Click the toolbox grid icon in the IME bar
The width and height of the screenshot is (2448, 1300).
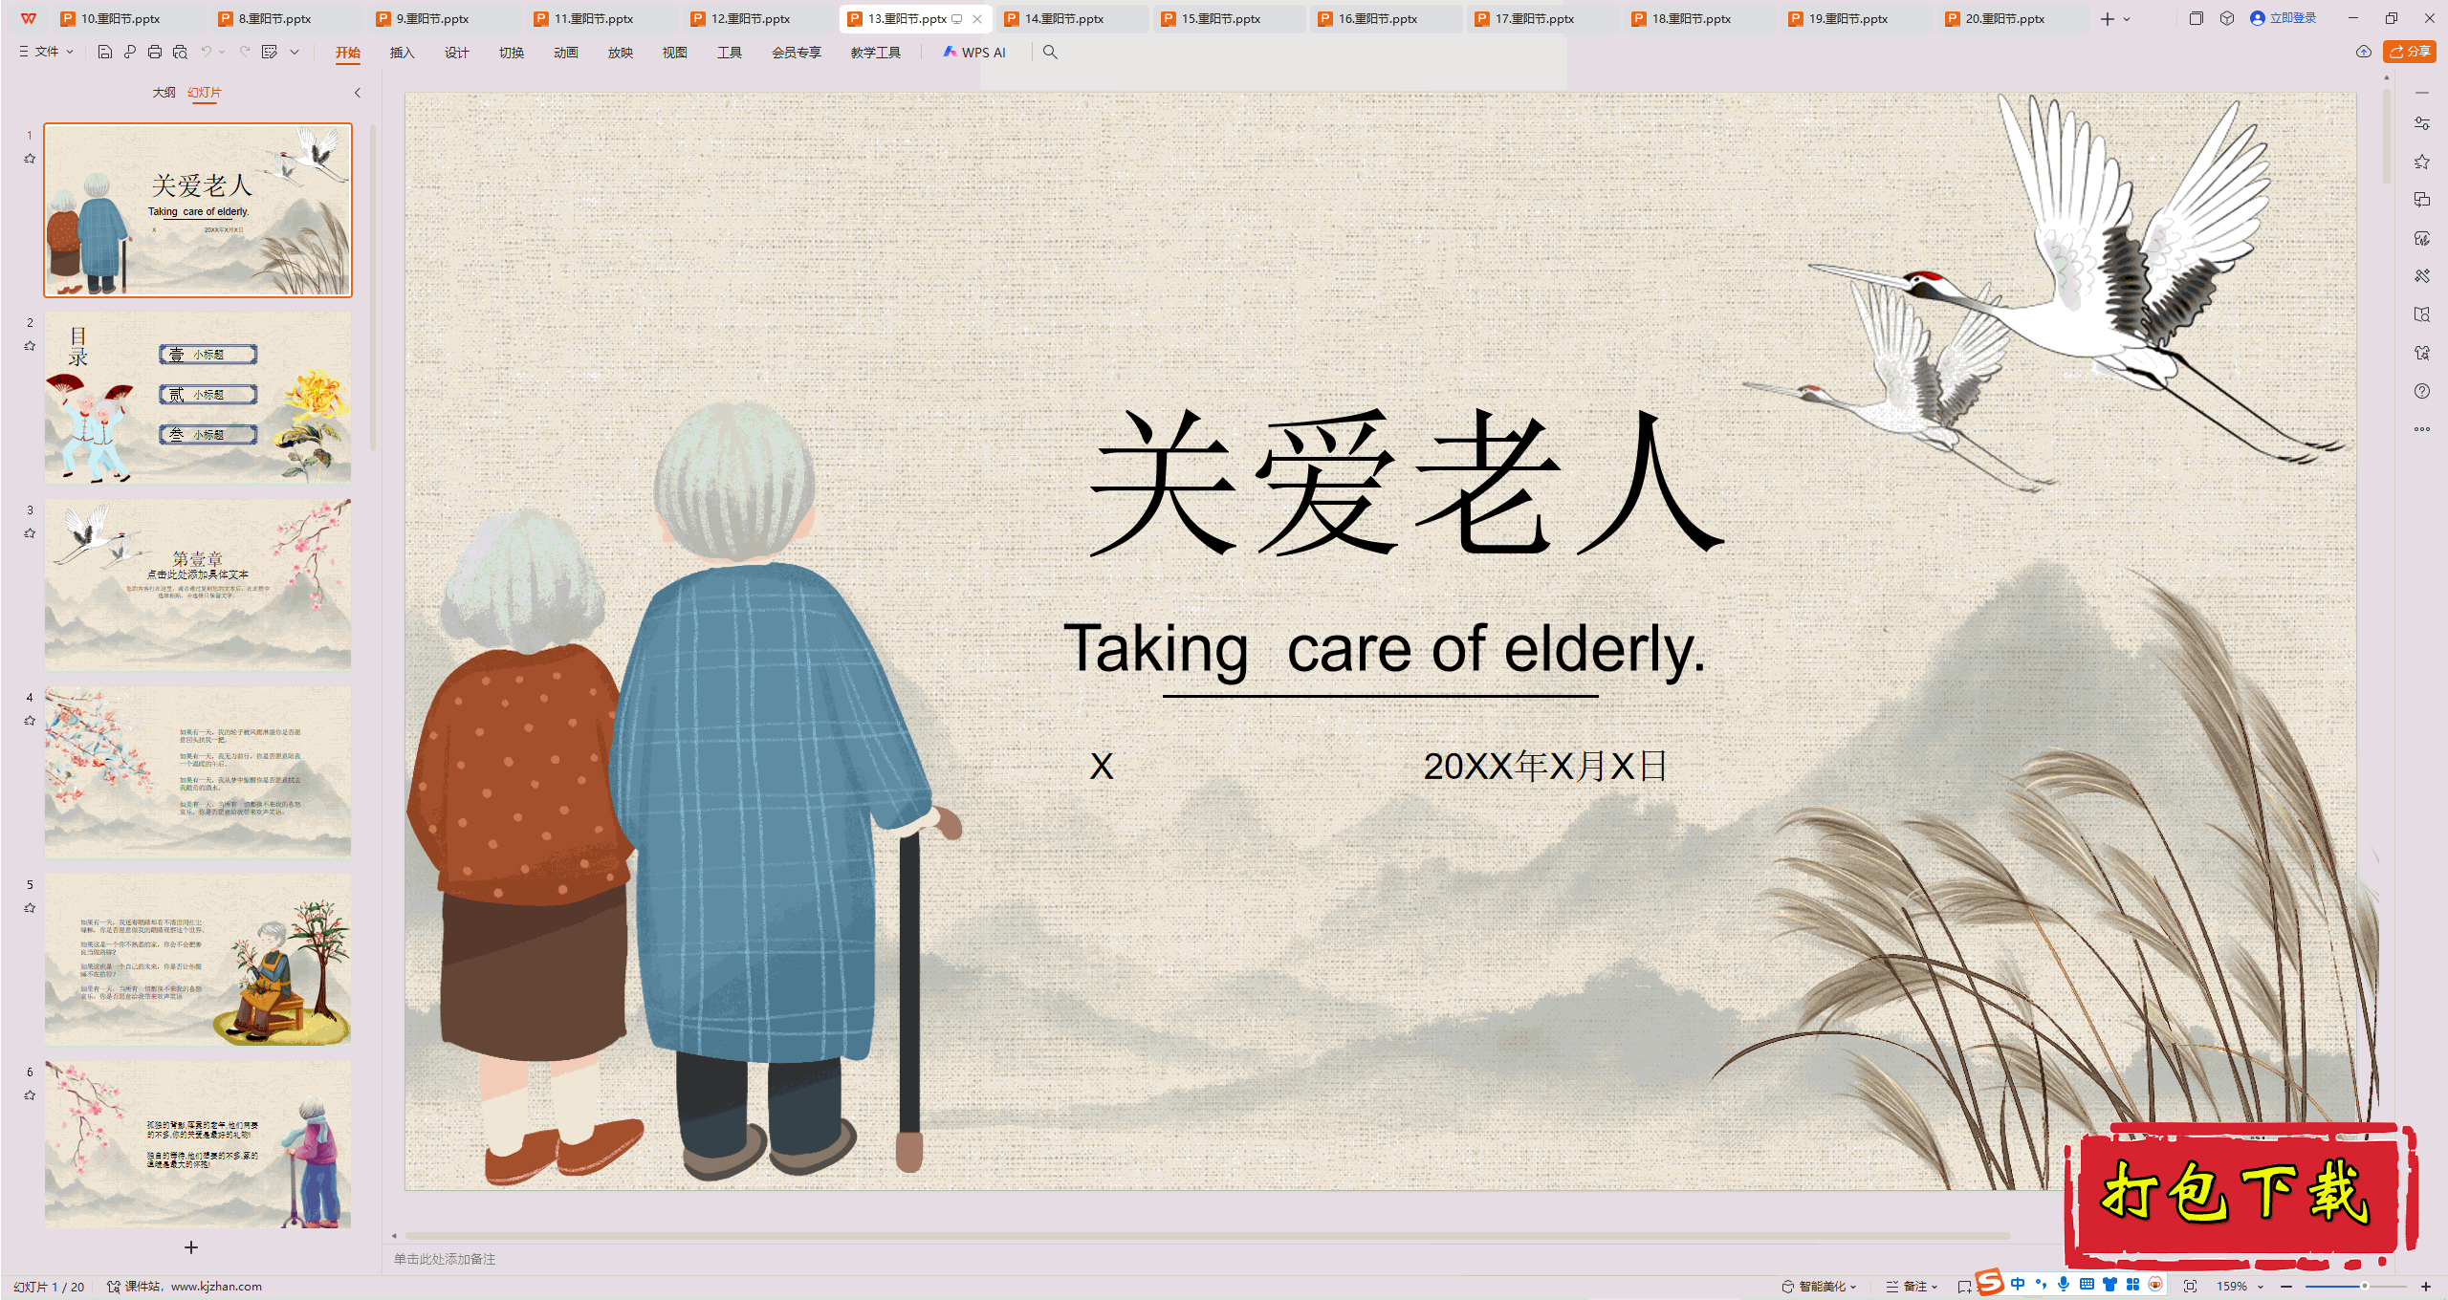(x=2132, y=1285)
